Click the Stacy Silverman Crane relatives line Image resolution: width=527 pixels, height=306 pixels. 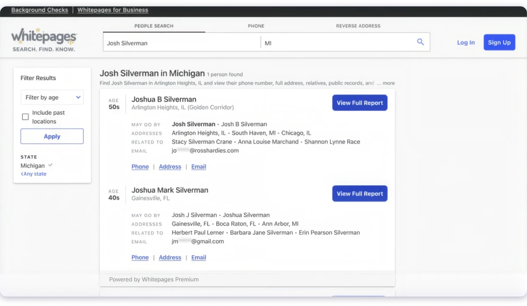tap(266, 142)
